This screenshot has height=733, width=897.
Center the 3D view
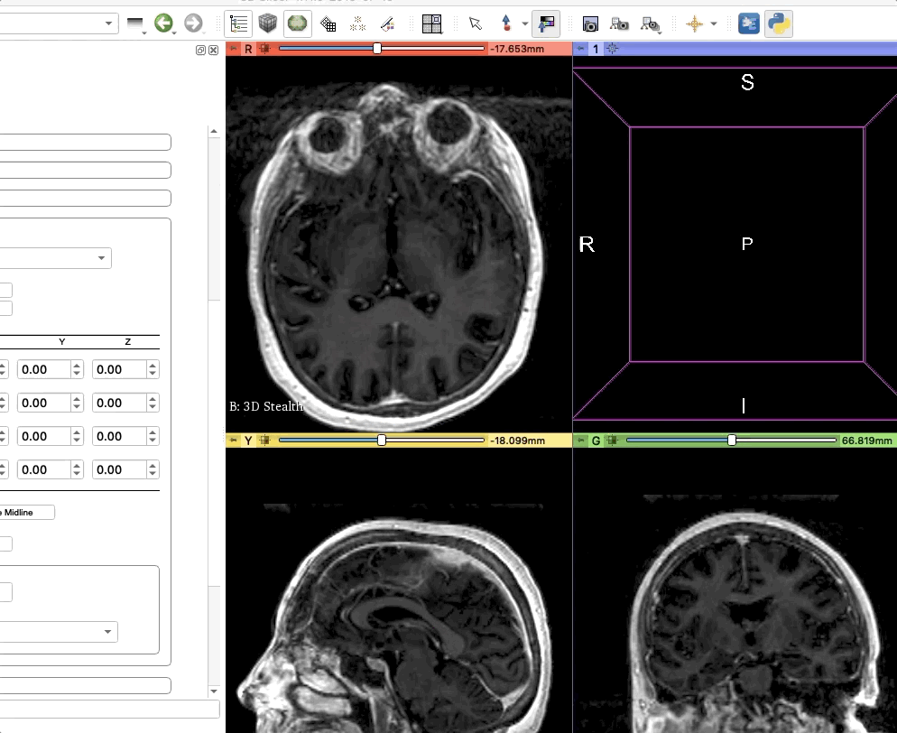pyautogui.click(x=613, y=49)
